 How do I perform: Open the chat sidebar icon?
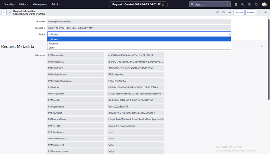(243, 4)
